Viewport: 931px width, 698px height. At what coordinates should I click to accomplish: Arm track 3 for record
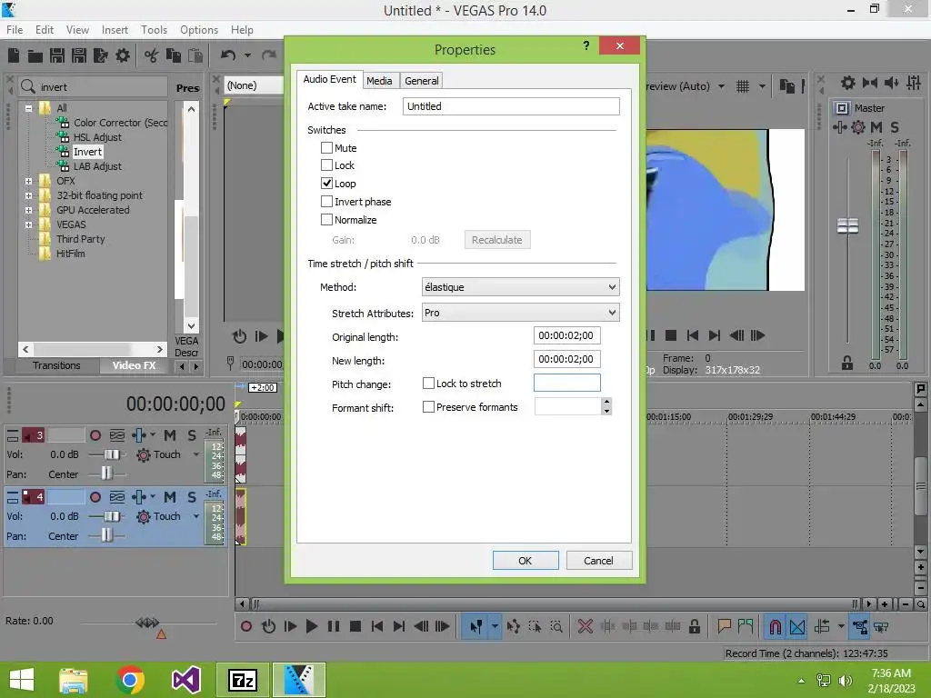95,435
